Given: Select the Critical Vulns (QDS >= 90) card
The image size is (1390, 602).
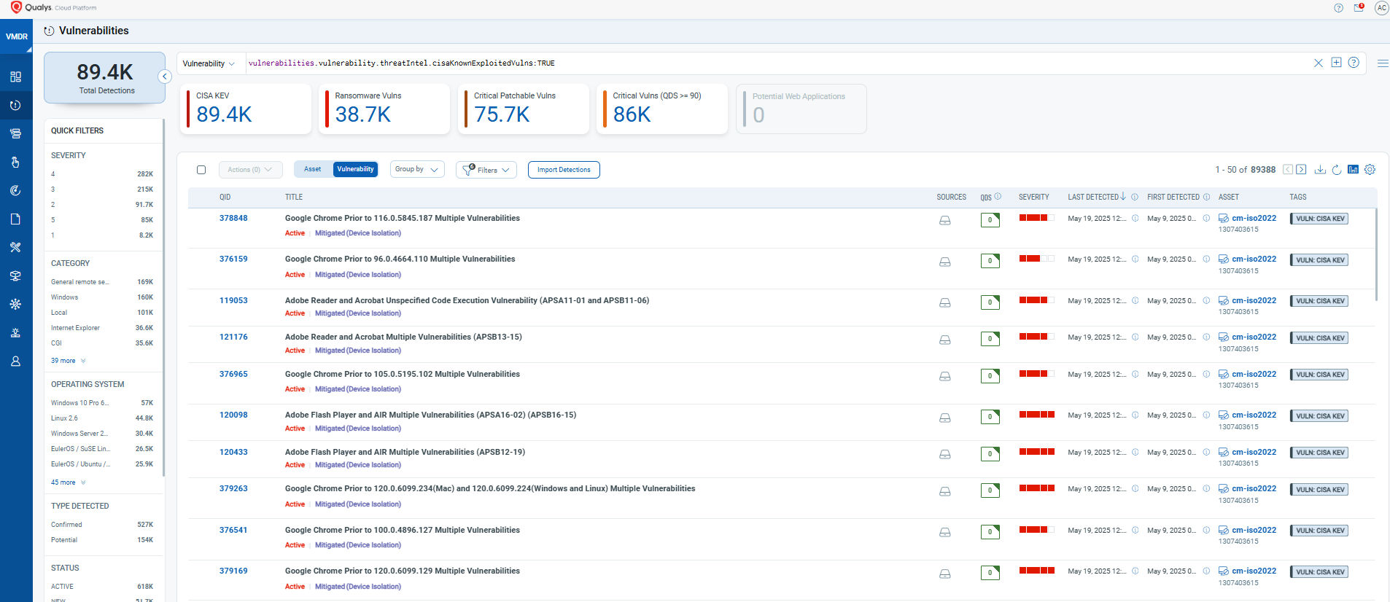Looking at the screenshot, I should coord(662,109).
